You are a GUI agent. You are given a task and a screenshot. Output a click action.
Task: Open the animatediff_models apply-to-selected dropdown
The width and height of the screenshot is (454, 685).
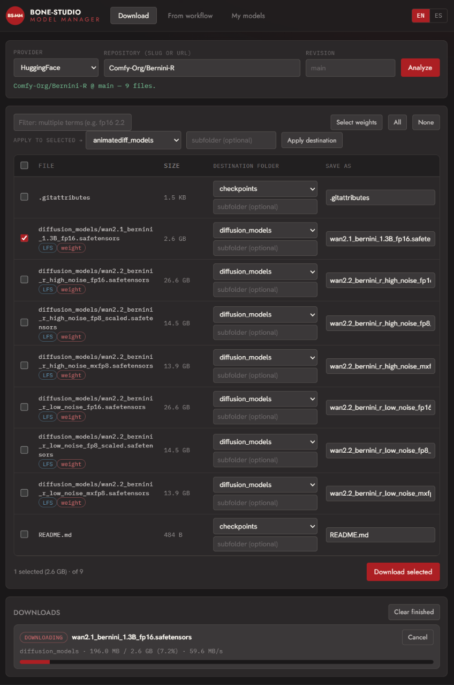[133, 140]
